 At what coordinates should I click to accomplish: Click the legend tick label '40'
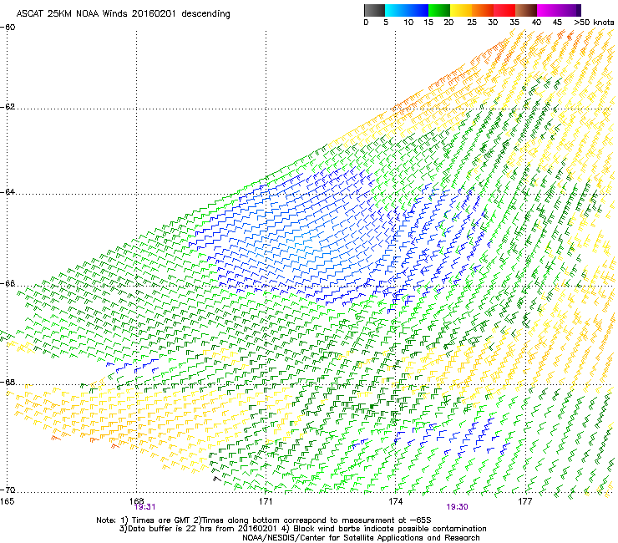tap(536, 23)
